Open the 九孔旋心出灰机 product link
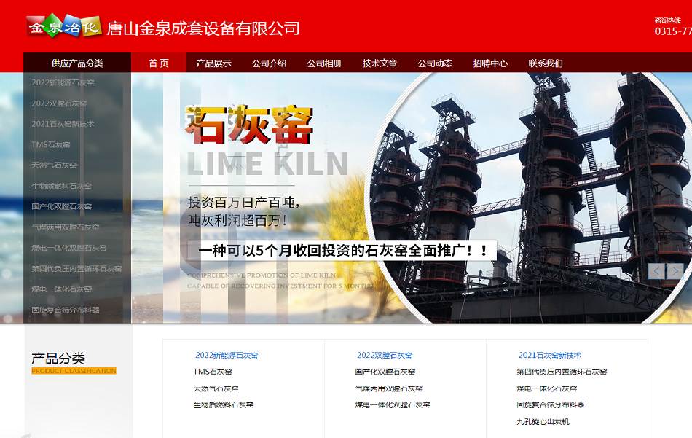The height and width of the screenshot is (438, 692). point(543,422)
